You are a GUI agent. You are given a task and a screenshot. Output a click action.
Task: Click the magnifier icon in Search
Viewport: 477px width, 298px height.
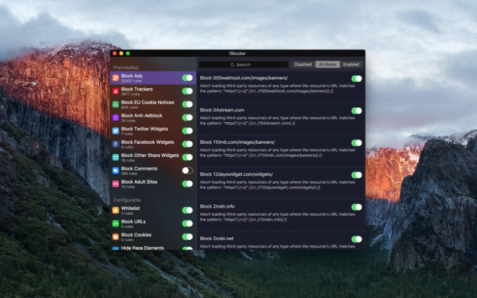233,65
